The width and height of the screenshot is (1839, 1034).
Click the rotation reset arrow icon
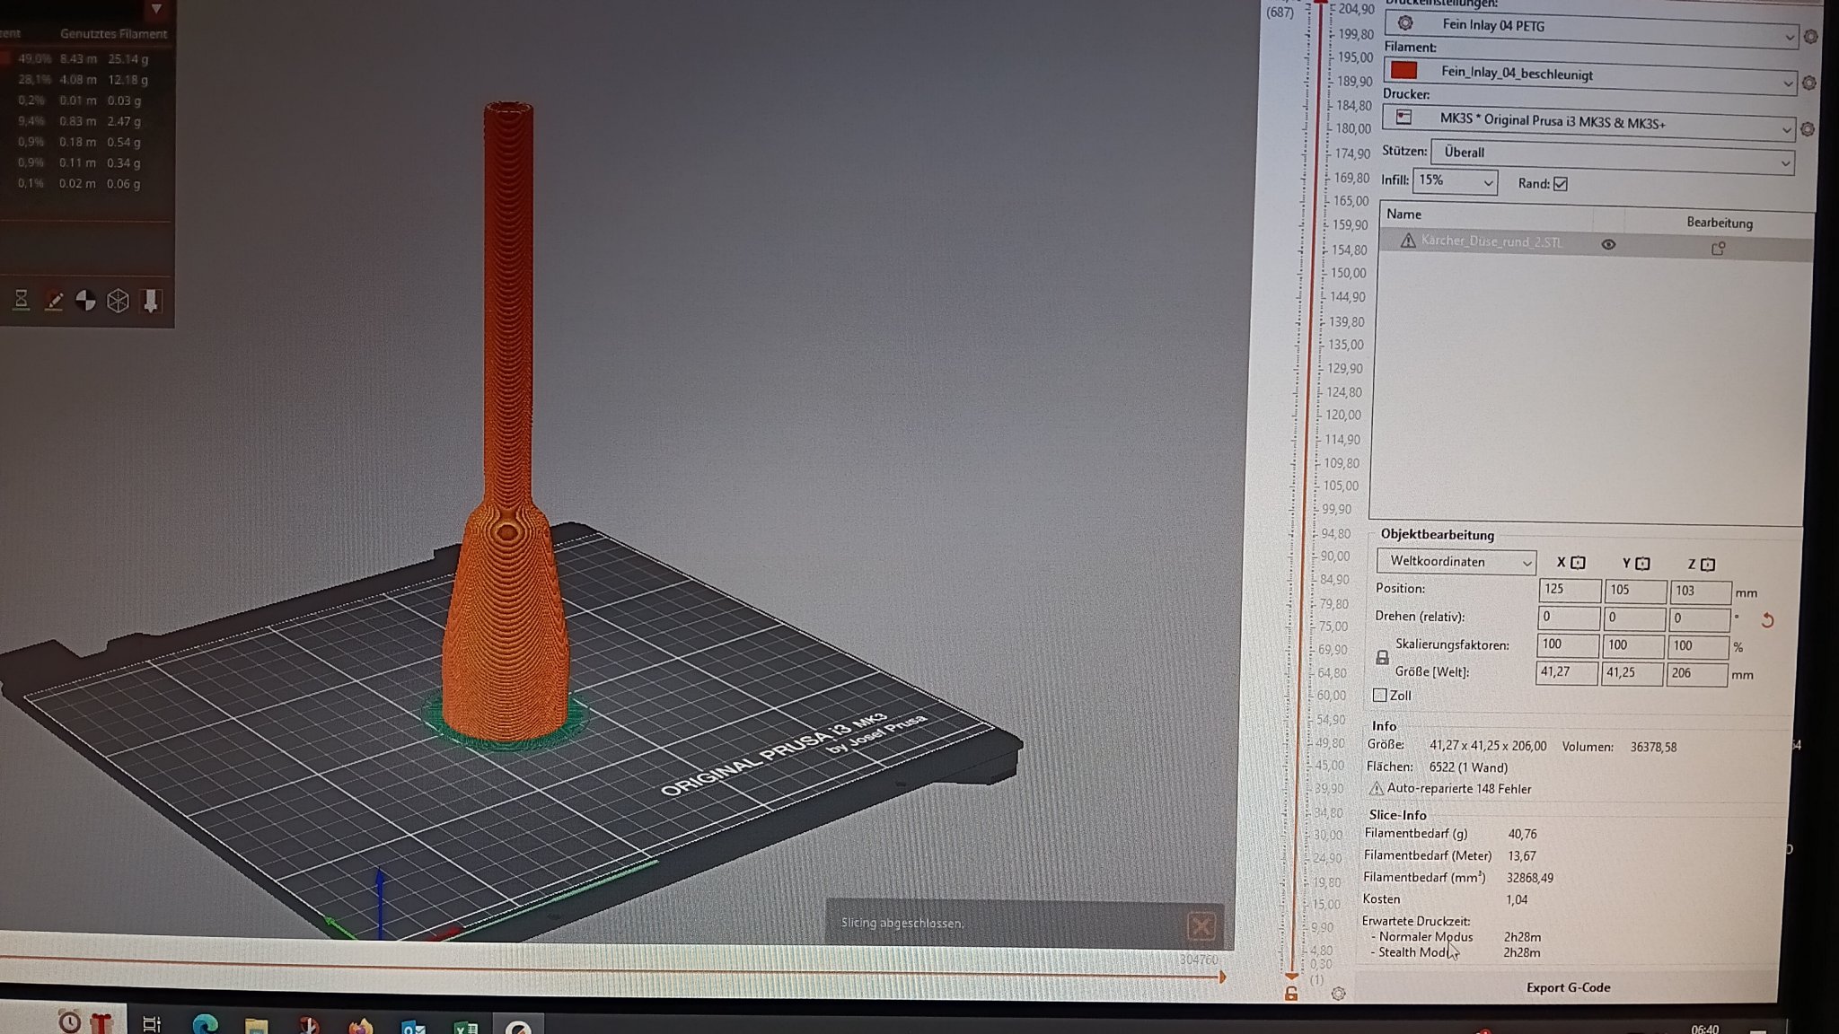[1767, 620]
